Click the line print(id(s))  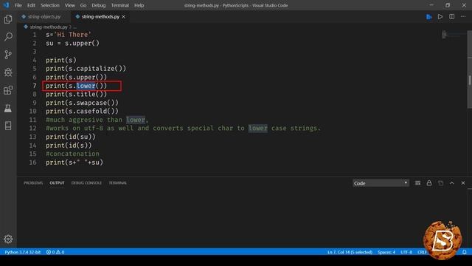(x=69, y=146)
